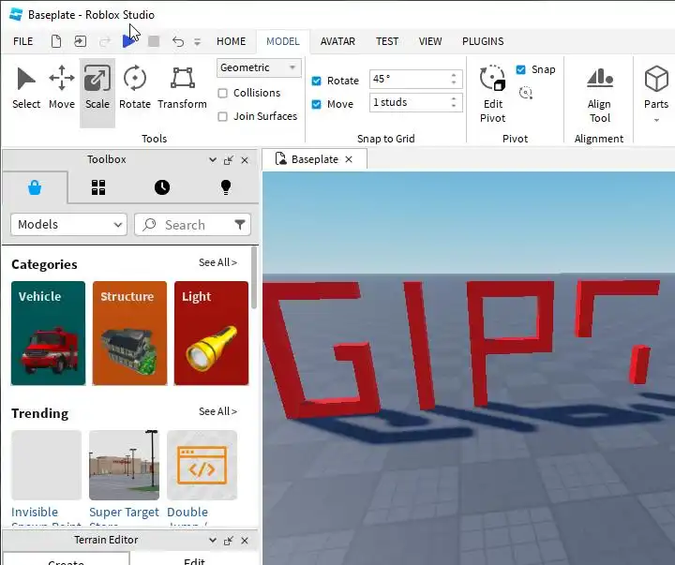This screenshot has width=675, height=565.
Task: Open the Light category card
Action: 211,333
